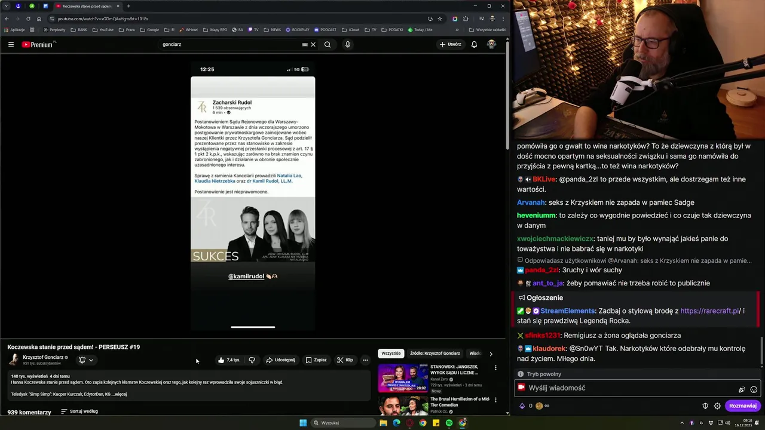Open YouTube notifications bell

click(x=474, y=44)
